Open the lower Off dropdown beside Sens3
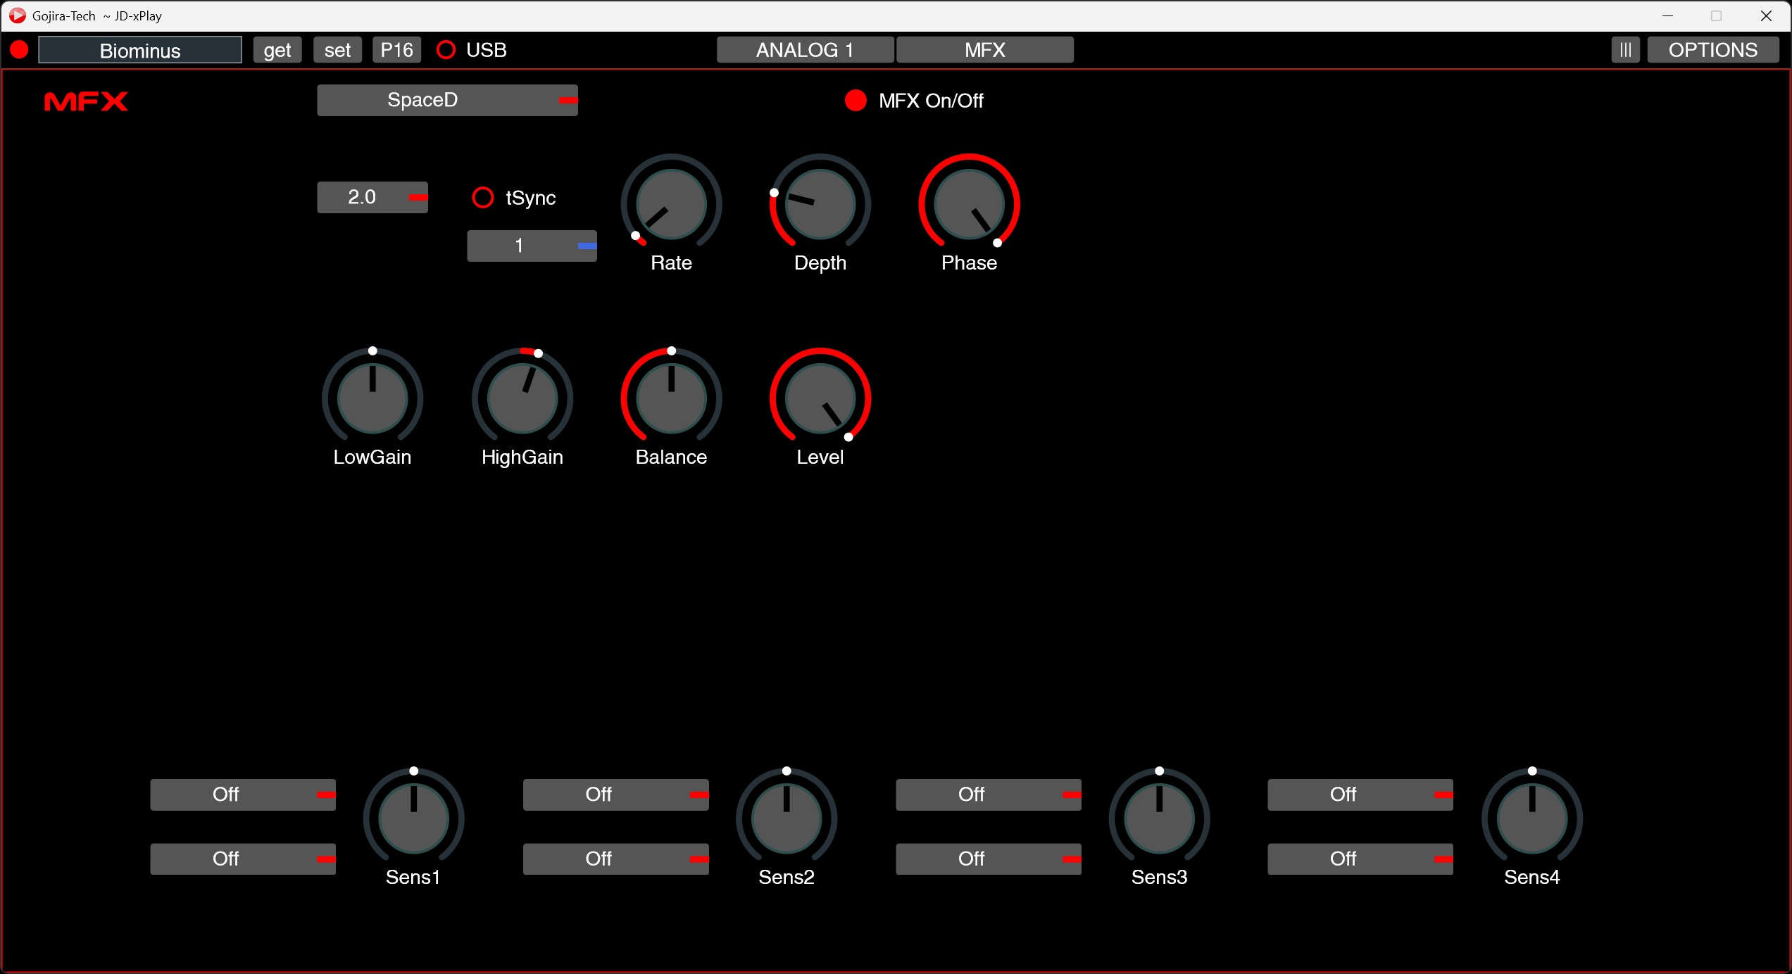The image size is (1792, 974). click(x=988, y=859)
